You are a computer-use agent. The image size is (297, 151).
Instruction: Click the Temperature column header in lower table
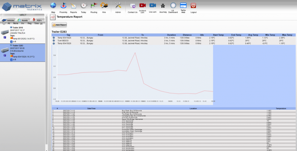pyautogui.click(x=281, y=109)
